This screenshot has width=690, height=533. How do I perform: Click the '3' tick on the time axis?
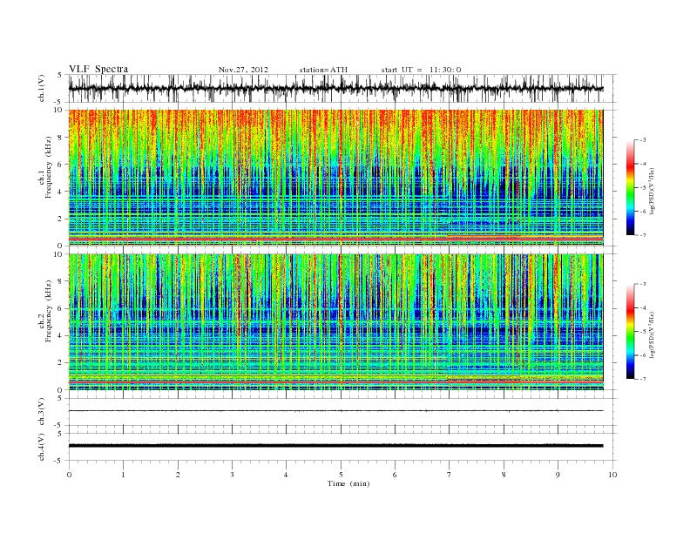pos(232,475)
